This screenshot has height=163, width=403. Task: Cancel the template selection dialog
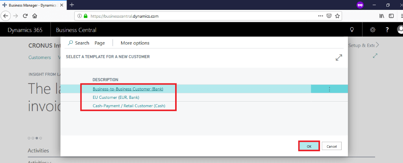331,146
